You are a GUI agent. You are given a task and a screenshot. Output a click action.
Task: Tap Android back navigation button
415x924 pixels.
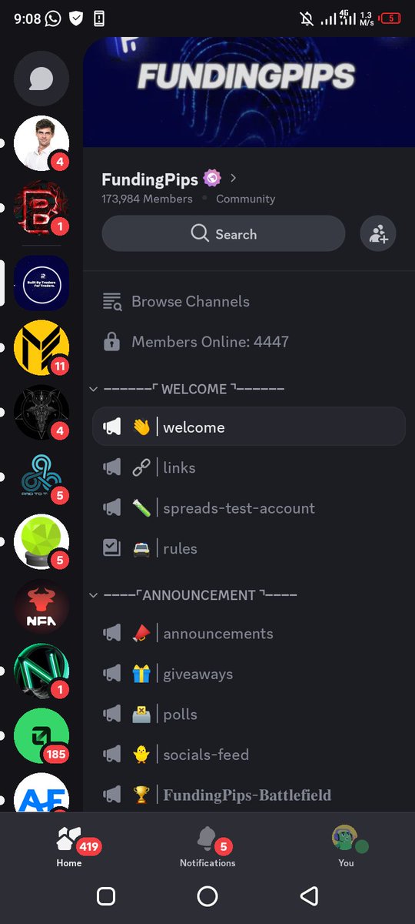tap(309, 896)
